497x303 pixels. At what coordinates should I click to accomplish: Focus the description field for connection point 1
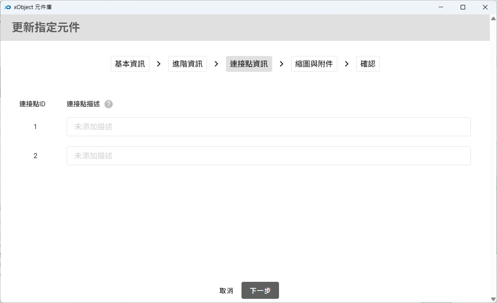[268, 127]
